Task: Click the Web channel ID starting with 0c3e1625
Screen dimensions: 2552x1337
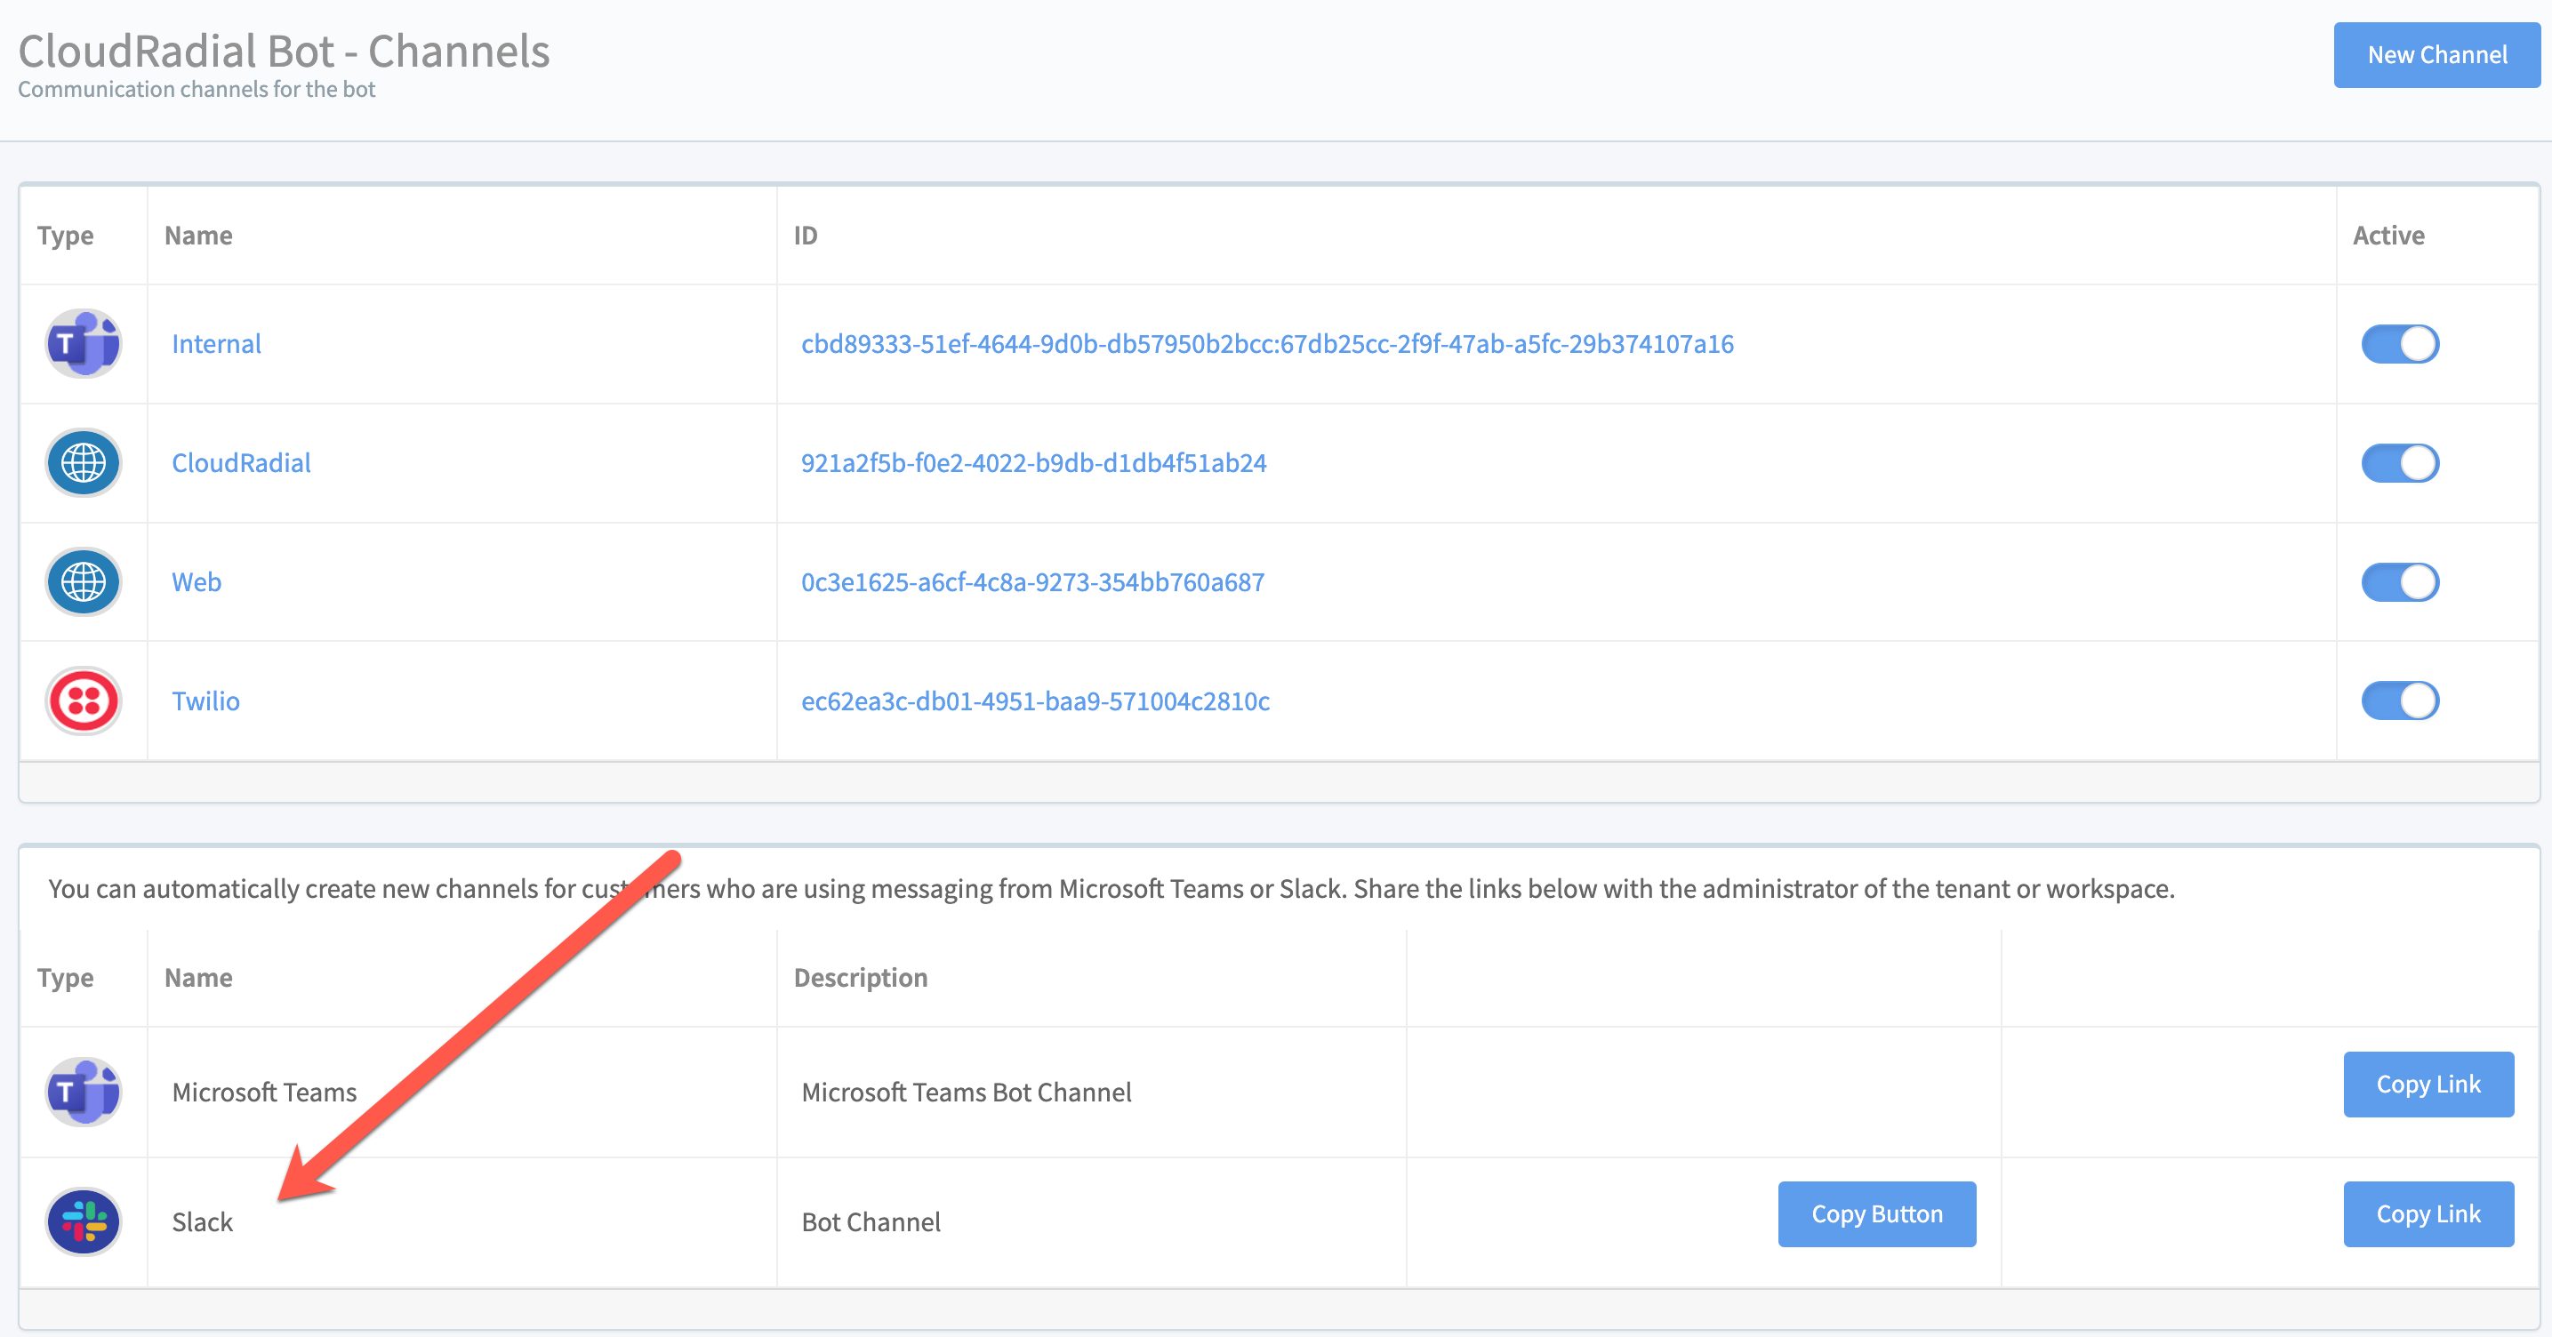Action: pos(1032,582)
